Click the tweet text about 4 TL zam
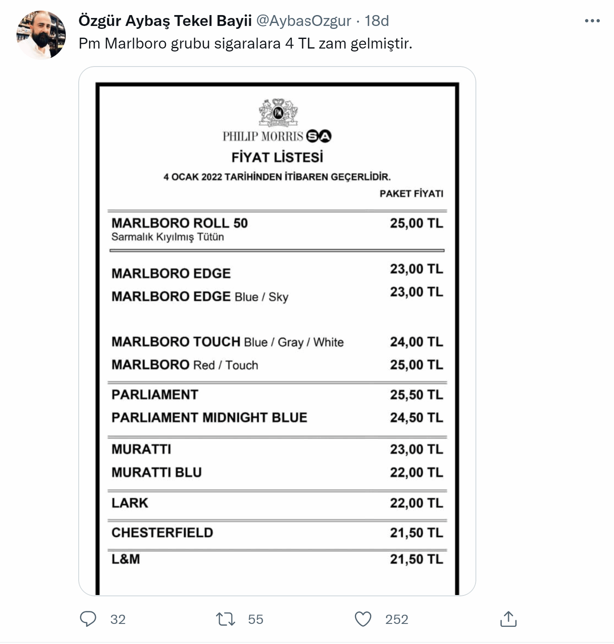The height and width of the screenshot is (644, 614). [x=245, y=44]
